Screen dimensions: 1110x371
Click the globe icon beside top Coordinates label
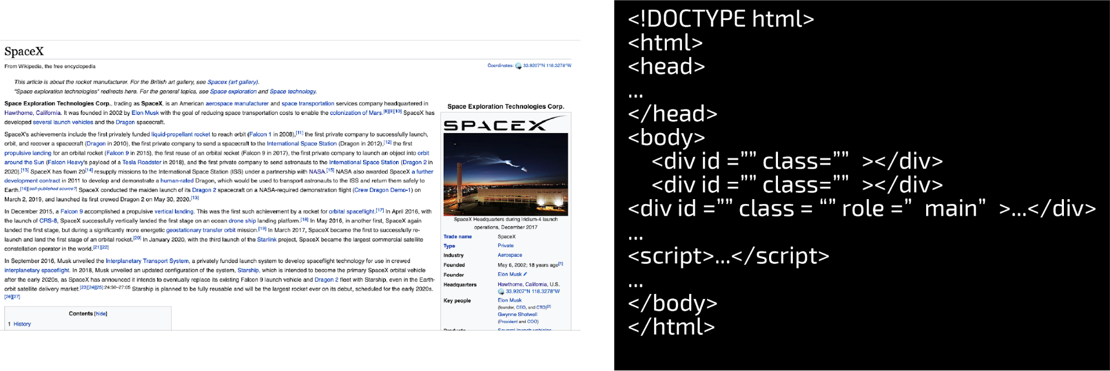518,65
